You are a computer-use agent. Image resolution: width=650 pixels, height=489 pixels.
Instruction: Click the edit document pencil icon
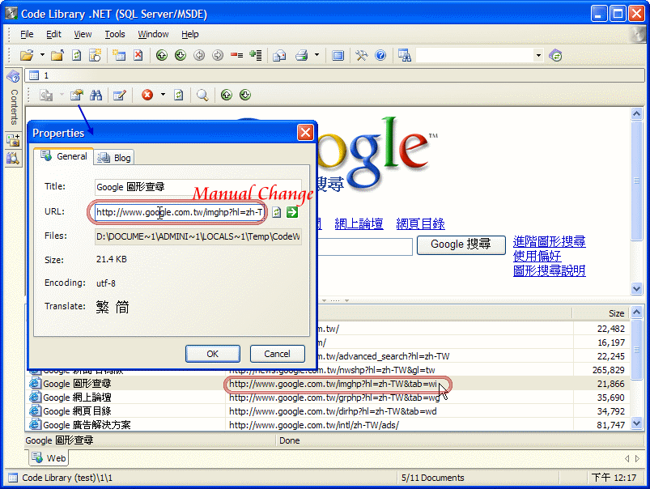(119, 95)
